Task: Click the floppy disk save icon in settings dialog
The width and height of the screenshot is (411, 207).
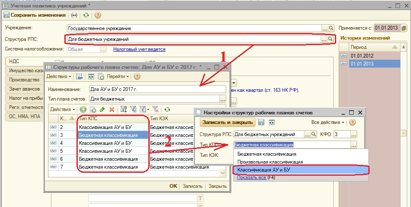Action: [x=261, y=122]
